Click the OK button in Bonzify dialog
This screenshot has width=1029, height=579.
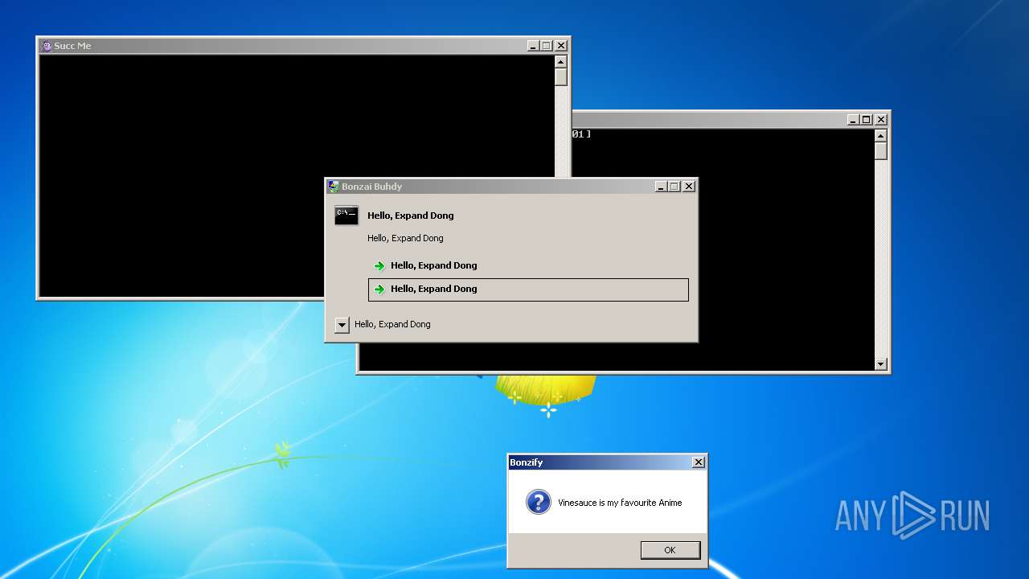point(670,550)
